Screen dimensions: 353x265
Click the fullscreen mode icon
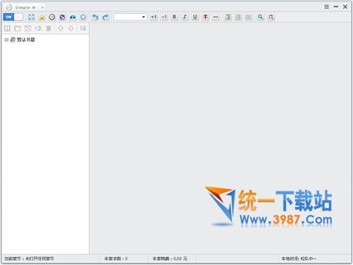coord(31,17)
